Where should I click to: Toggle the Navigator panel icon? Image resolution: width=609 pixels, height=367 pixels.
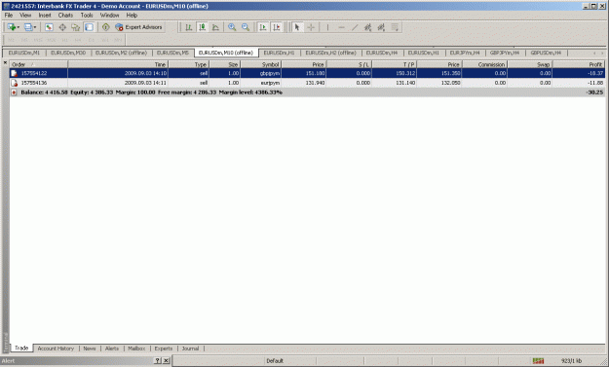75,27
